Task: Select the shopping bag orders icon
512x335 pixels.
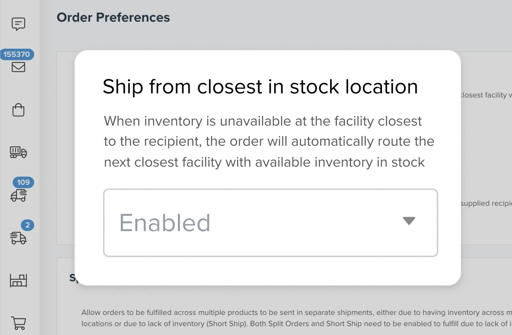Action: (x=18, y=110)
